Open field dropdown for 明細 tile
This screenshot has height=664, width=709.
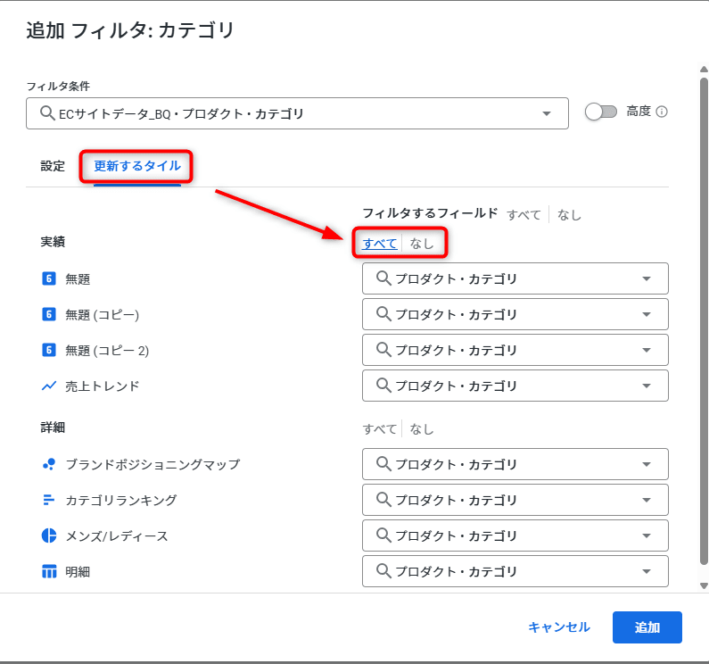[515, 571]
